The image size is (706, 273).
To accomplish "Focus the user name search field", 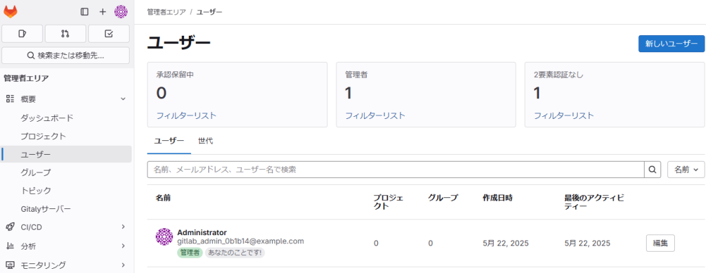I will [x=395, y=169].
